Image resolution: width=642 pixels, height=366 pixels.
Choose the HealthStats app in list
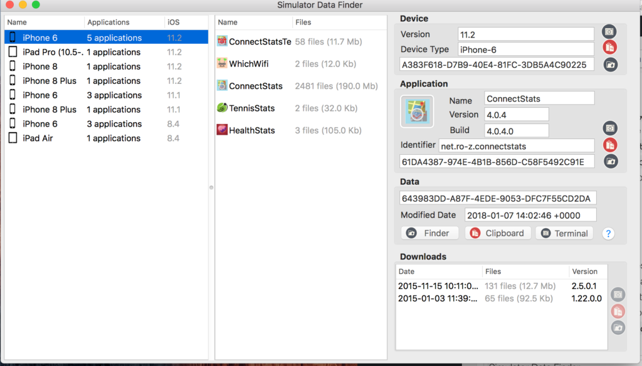tap(251, 130)
